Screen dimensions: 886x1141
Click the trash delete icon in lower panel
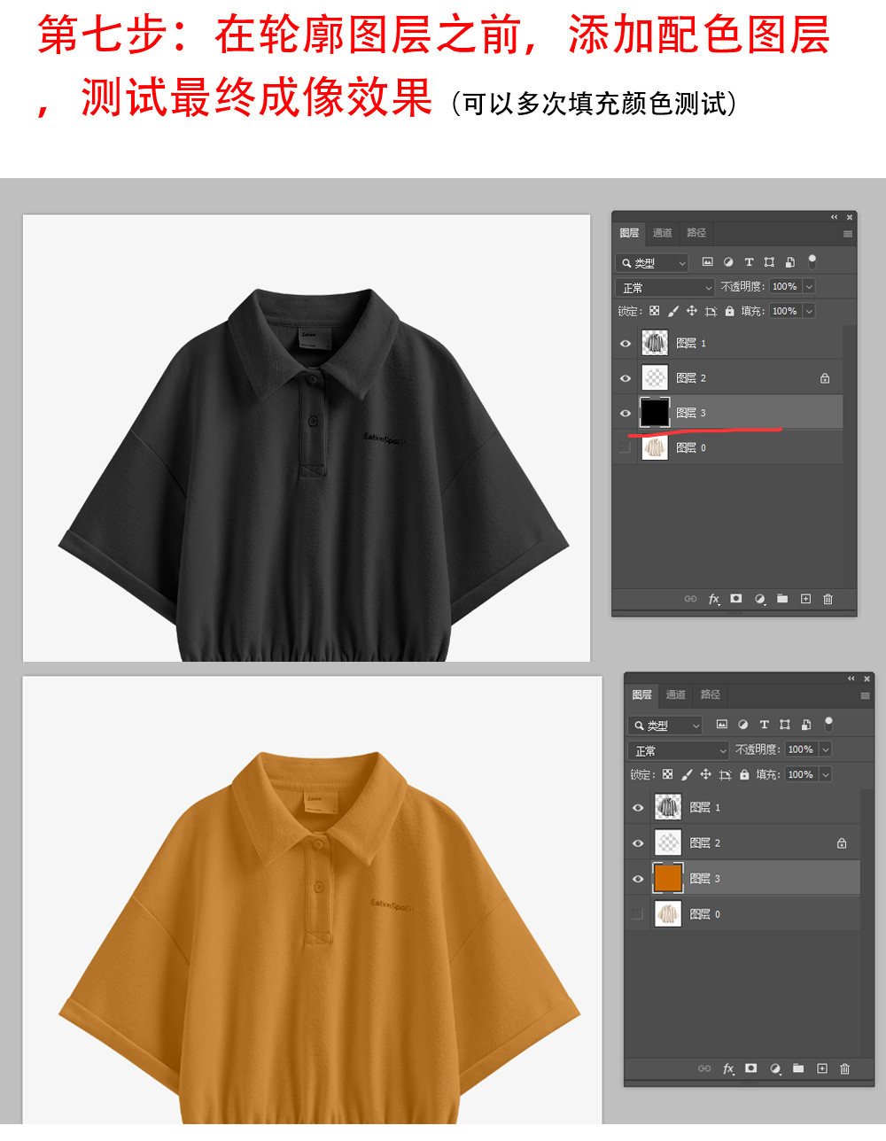844,1068
